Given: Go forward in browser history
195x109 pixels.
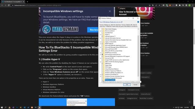Looking at the screenshot, I should click(5, 5).
